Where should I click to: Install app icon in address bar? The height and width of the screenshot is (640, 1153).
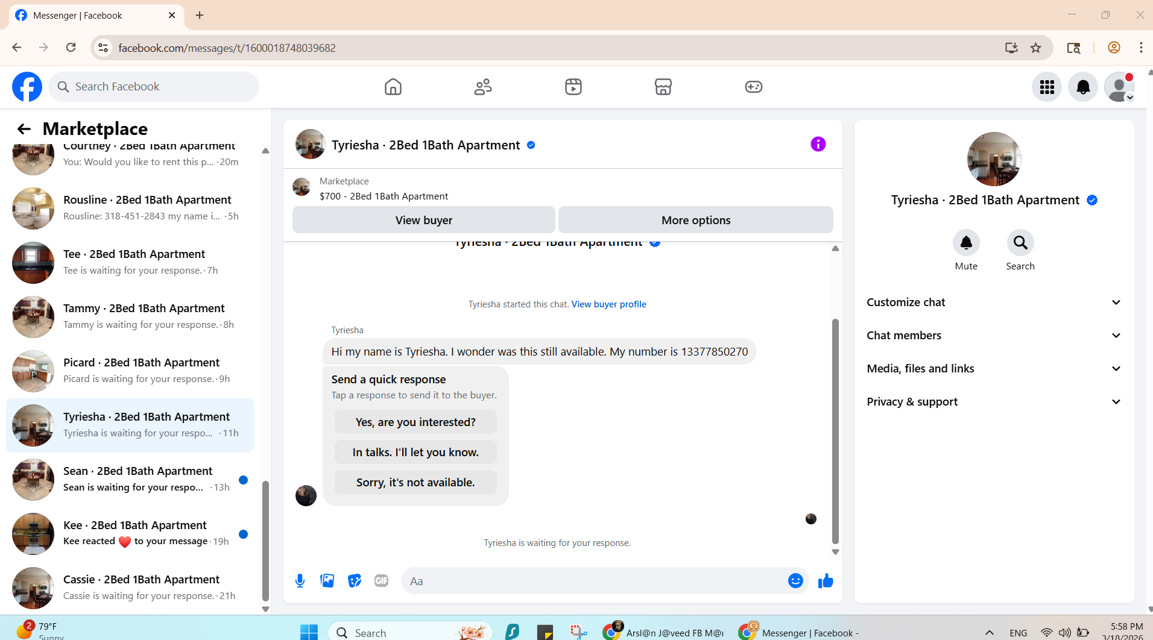(1011, 48)
